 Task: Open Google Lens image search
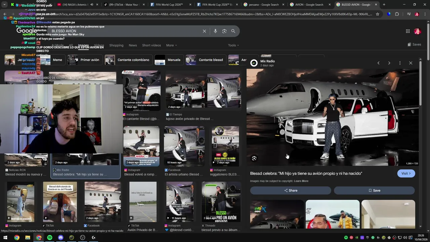224,31
